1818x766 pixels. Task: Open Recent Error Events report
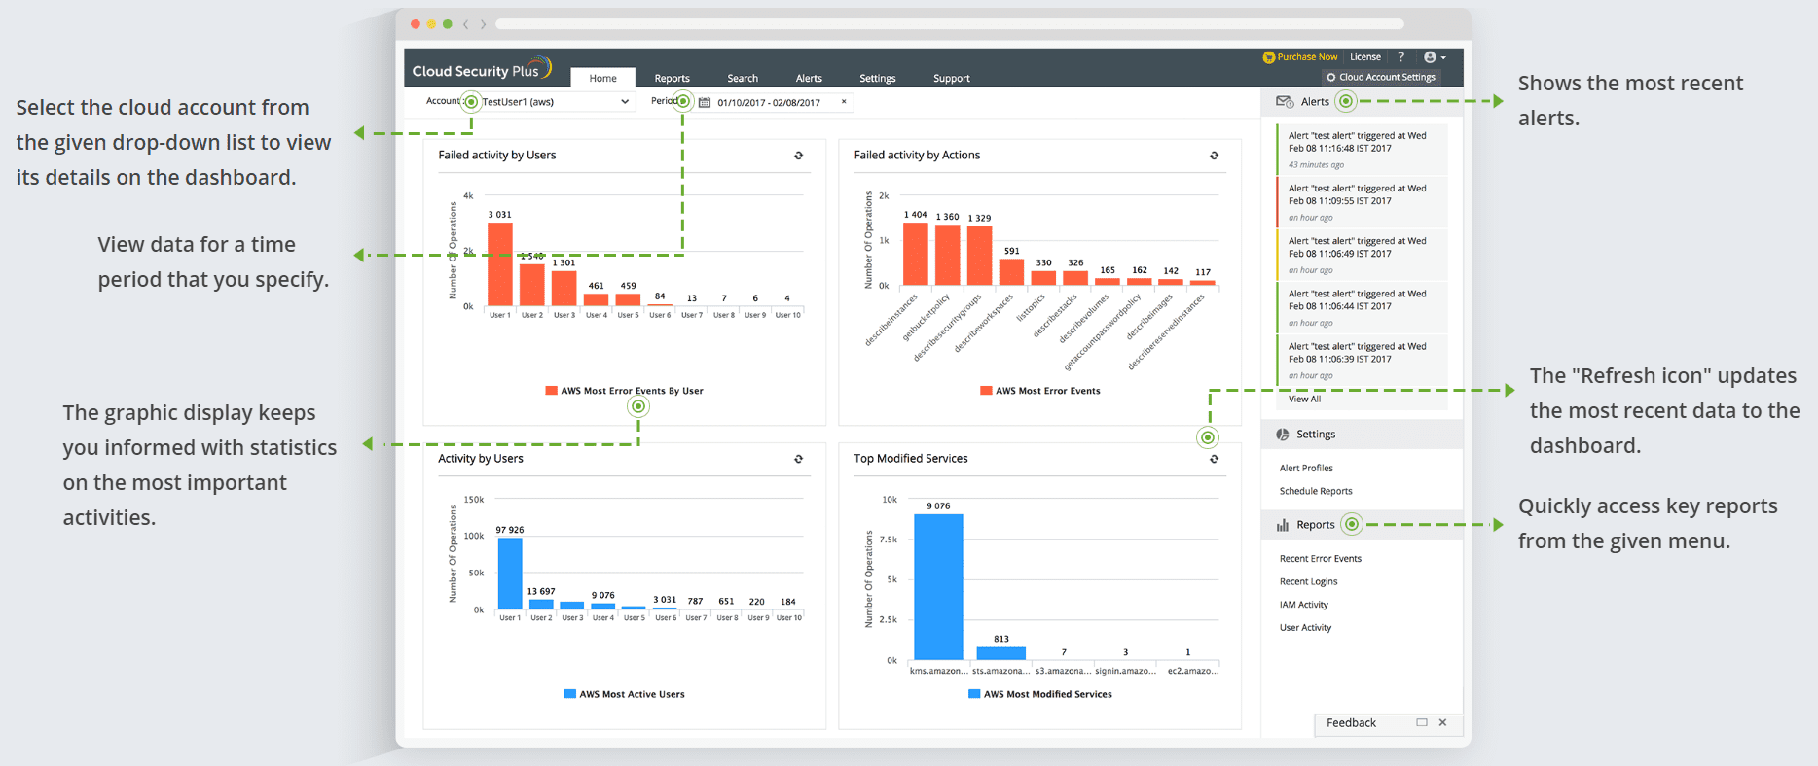tap(1320, 559)
